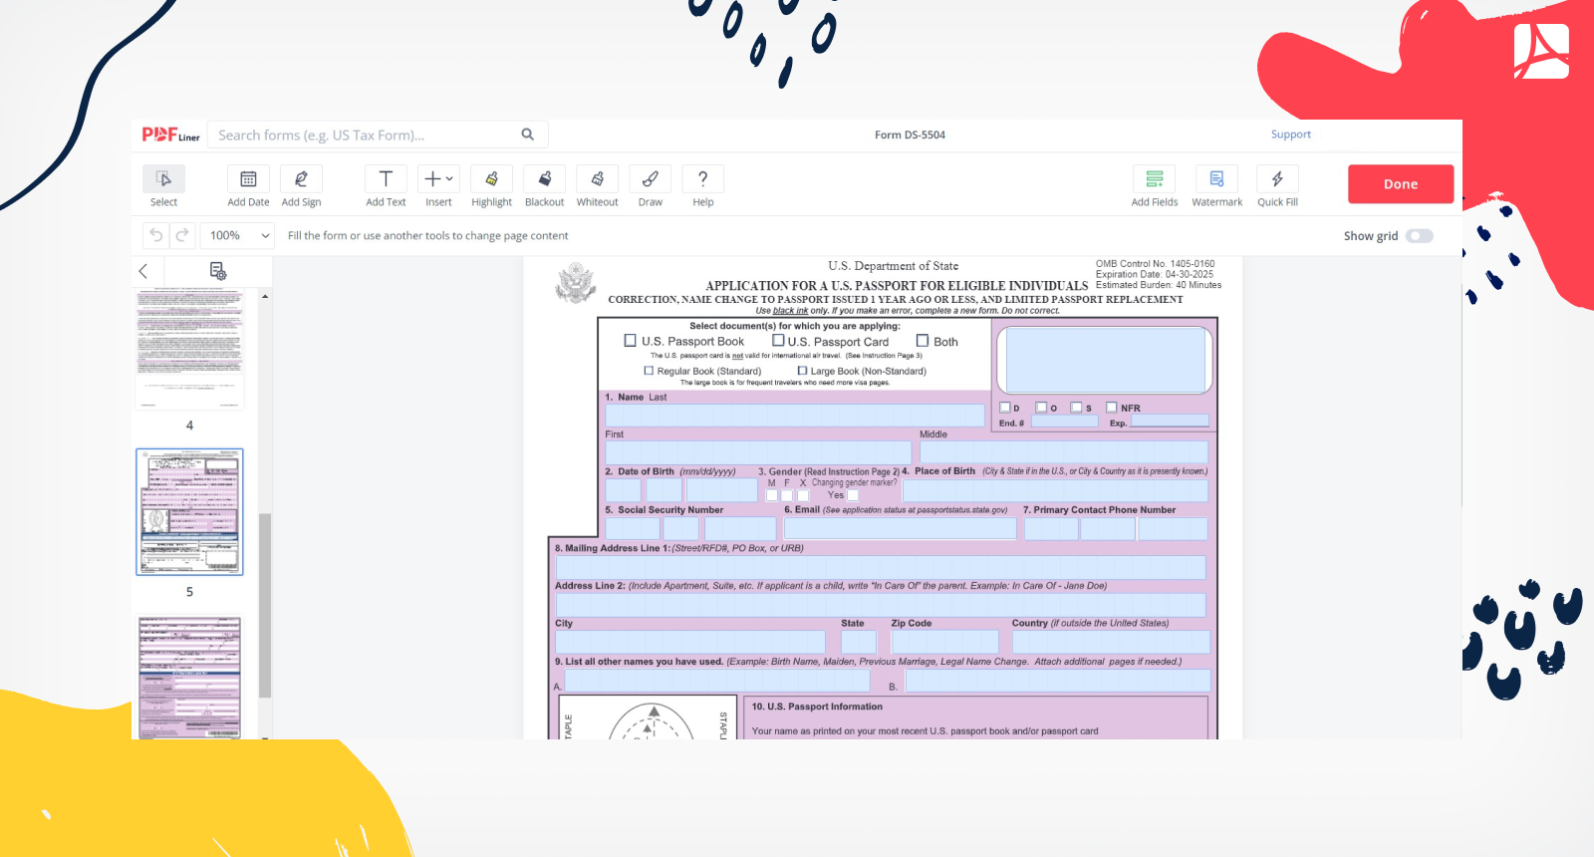Click the Quick Fill lightning icon
Image resolution: width=1594 pixels, height=857 pixels.
coord(1277,179)
